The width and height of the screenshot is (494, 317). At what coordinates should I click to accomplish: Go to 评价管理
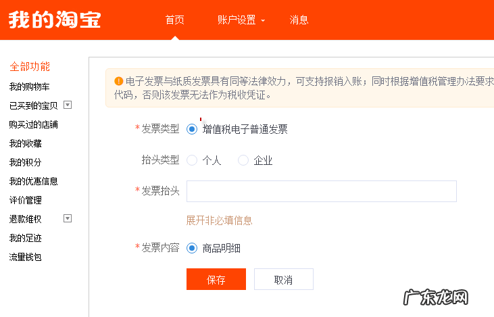click(25, 200)
